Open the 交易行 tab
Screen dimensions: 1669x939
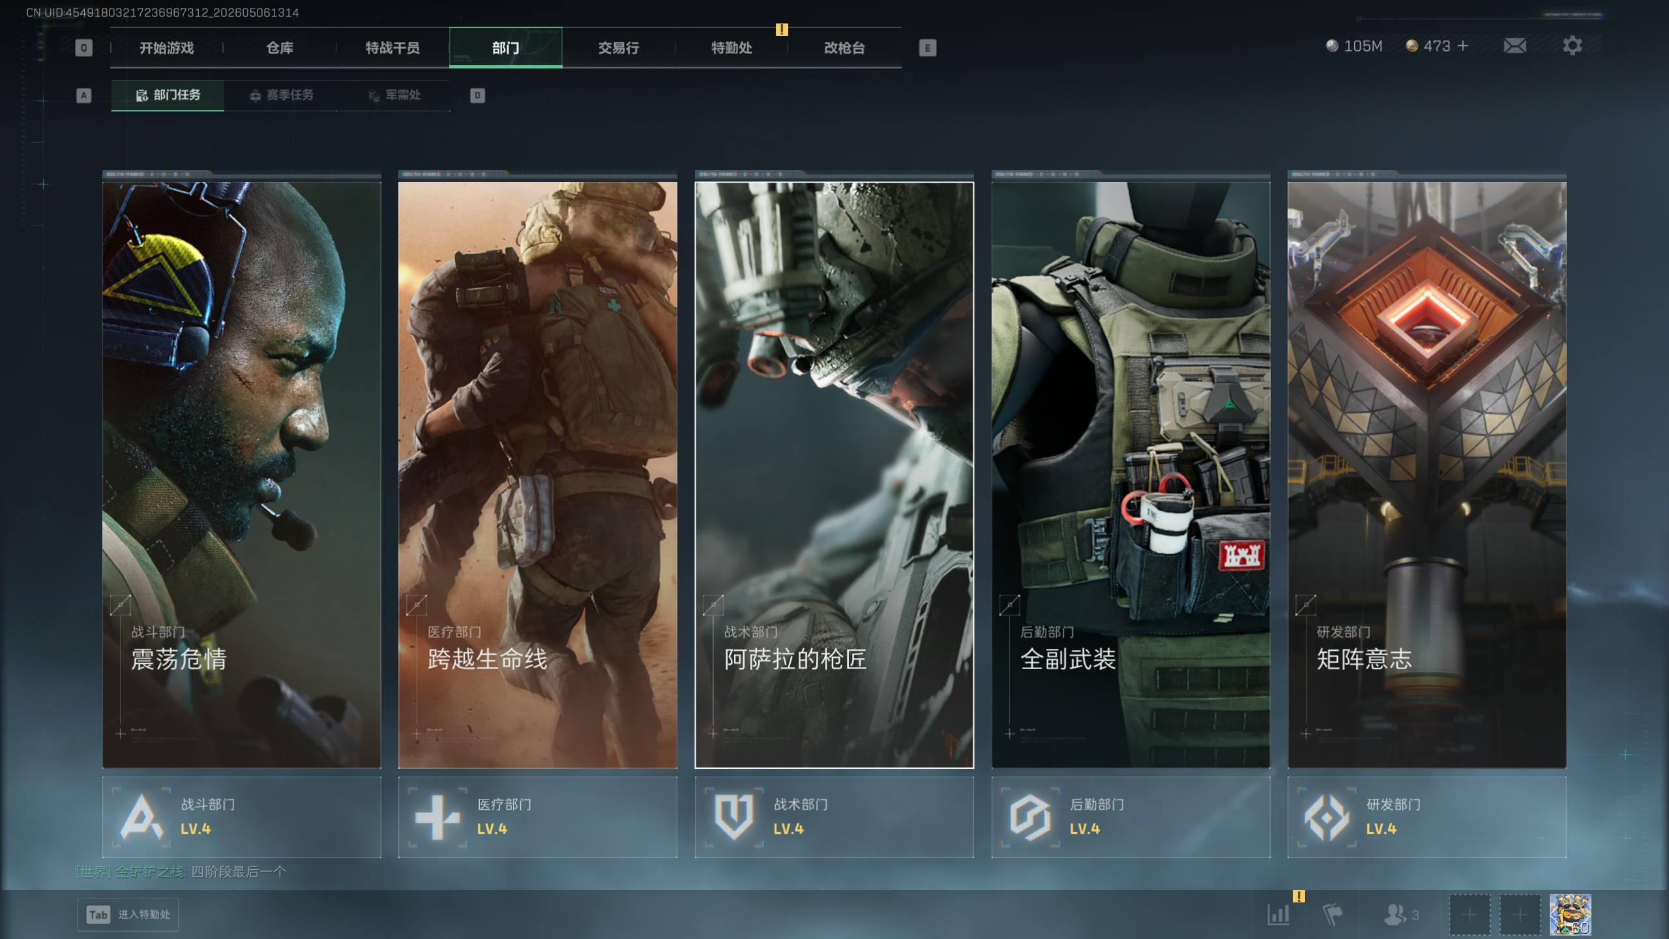tap(619, 48)
